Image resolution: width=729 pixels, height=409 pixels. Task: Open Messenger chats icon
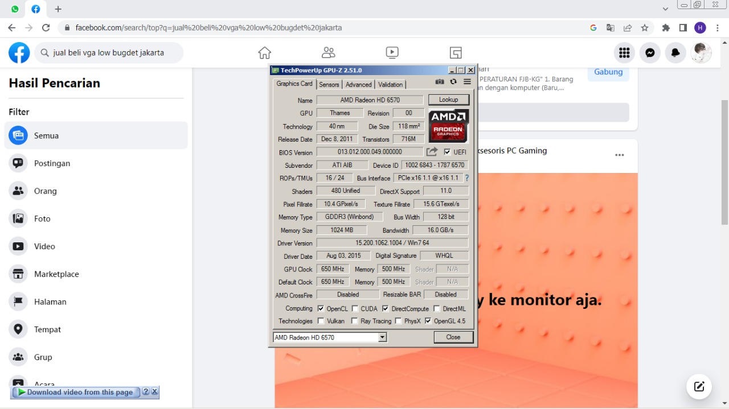tap(650, 53)
